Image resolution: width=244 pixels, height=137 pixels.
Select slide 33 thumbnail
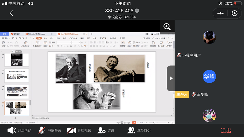pyautogui.click(x=17, y=76)
